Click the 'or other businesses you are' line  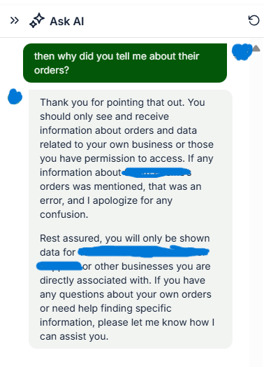pyautogui.click(x=147, y=266)
